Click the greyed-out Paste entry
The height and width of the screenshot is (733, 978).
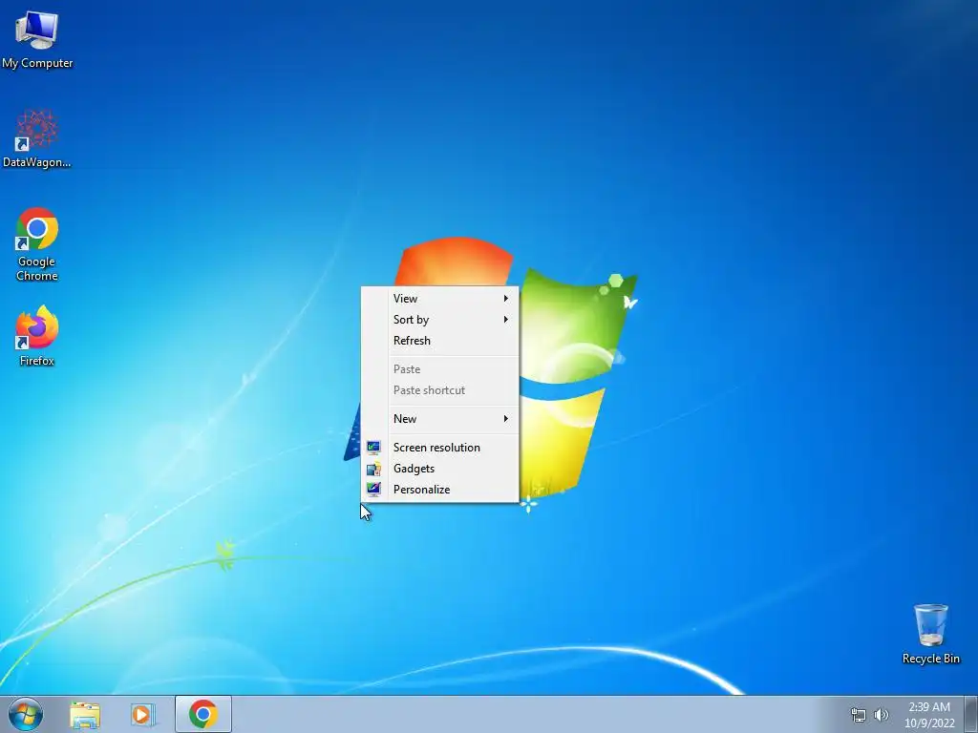point(439,369)
